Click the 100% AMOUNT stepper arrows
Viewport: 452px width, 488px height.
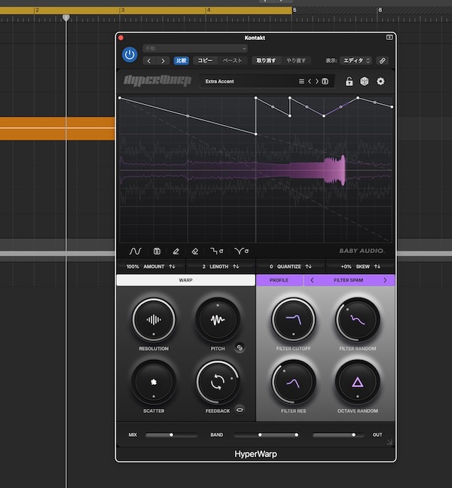pos(172,267)
